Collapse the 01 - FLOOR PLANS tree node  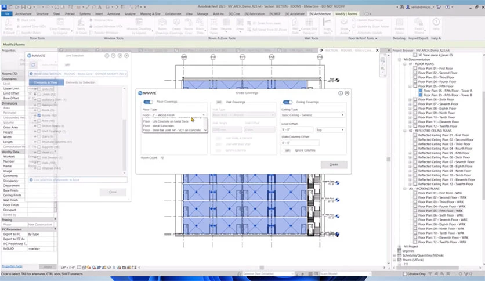(404, 64)
